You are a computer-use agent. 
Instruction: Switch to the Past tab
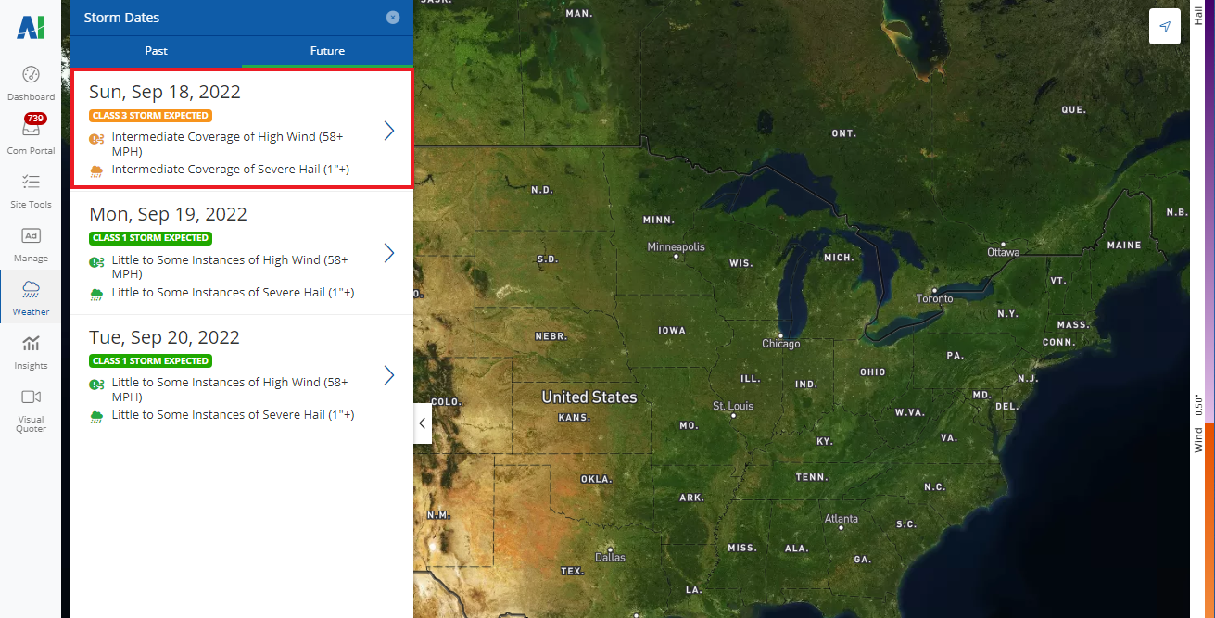coord(156,51)
